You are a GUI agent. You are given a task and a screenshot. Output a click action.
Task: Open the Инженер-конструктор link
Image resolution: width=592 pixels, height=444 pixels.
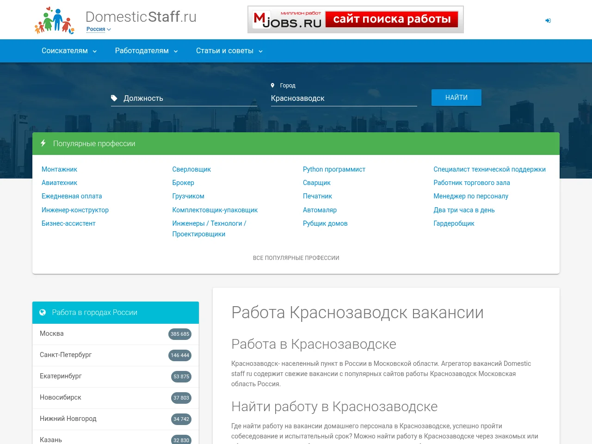(75, 210)
